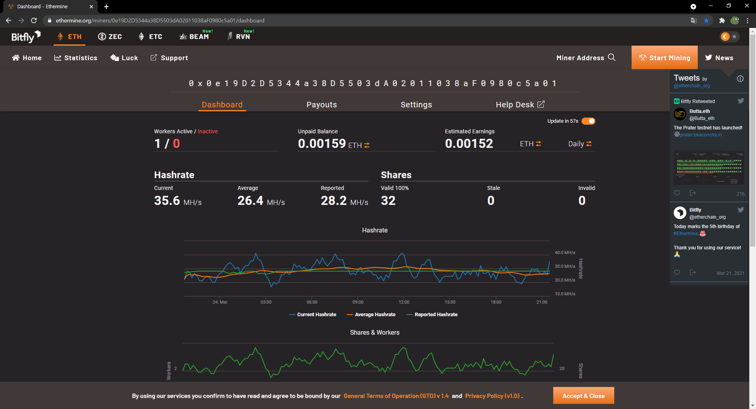Click the Start Mining button
756x409 pixels.
tap(664, 57)
